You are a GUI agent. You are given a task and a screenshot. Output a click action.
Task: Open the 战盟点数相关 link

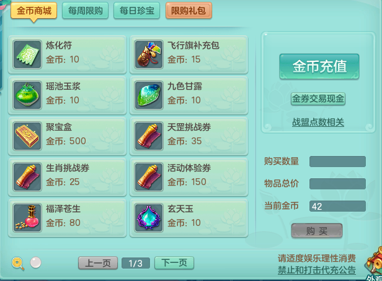pyautogui.click(x=318, y=122)
